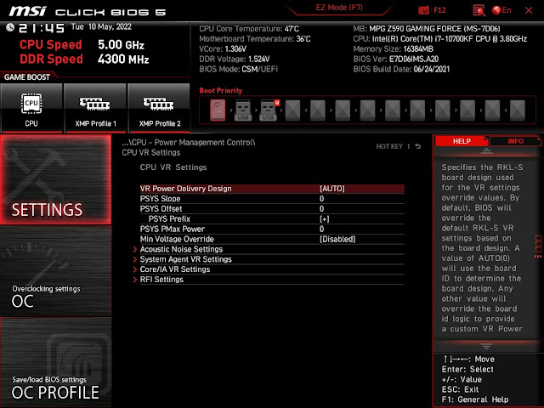Expand Core/IA VR Settings submenu

(269, 269)
